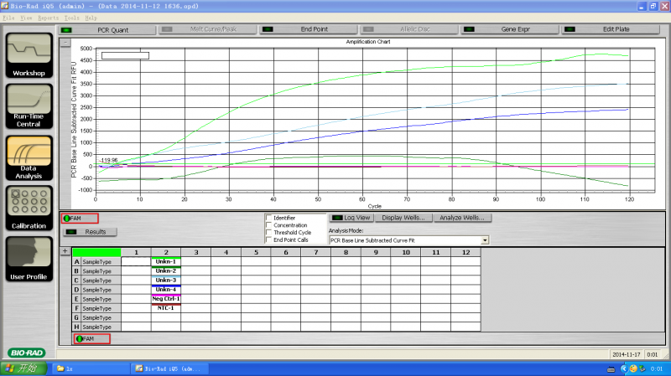Select well Unkn-3 in plate grid
This screenshot has width=671, height=376.
coord(166,281)
